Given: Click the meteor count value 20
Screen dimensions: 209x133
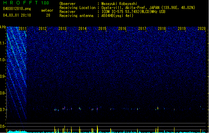Looking at the screenshot, I should coord(48,15).
